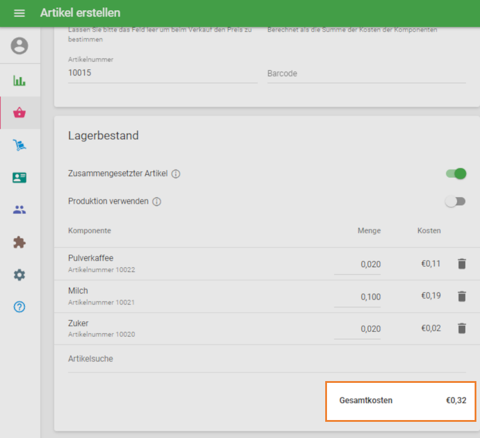Open the customers people icon
This screenshot has height=438, width=480.
click(x=20, y=210)
